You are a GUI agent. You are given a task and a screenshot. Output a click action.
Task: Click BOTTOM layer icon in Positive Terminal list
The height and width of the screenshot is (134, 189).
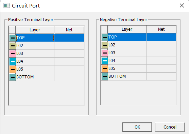pos(13,77)
